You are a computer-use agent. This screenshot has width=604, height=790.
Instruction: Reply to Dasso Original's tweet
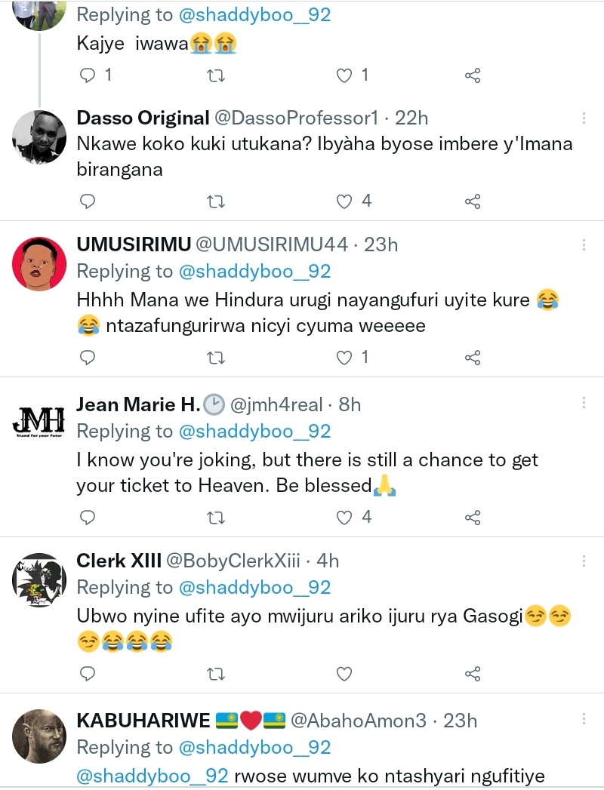tap(88, 201)
